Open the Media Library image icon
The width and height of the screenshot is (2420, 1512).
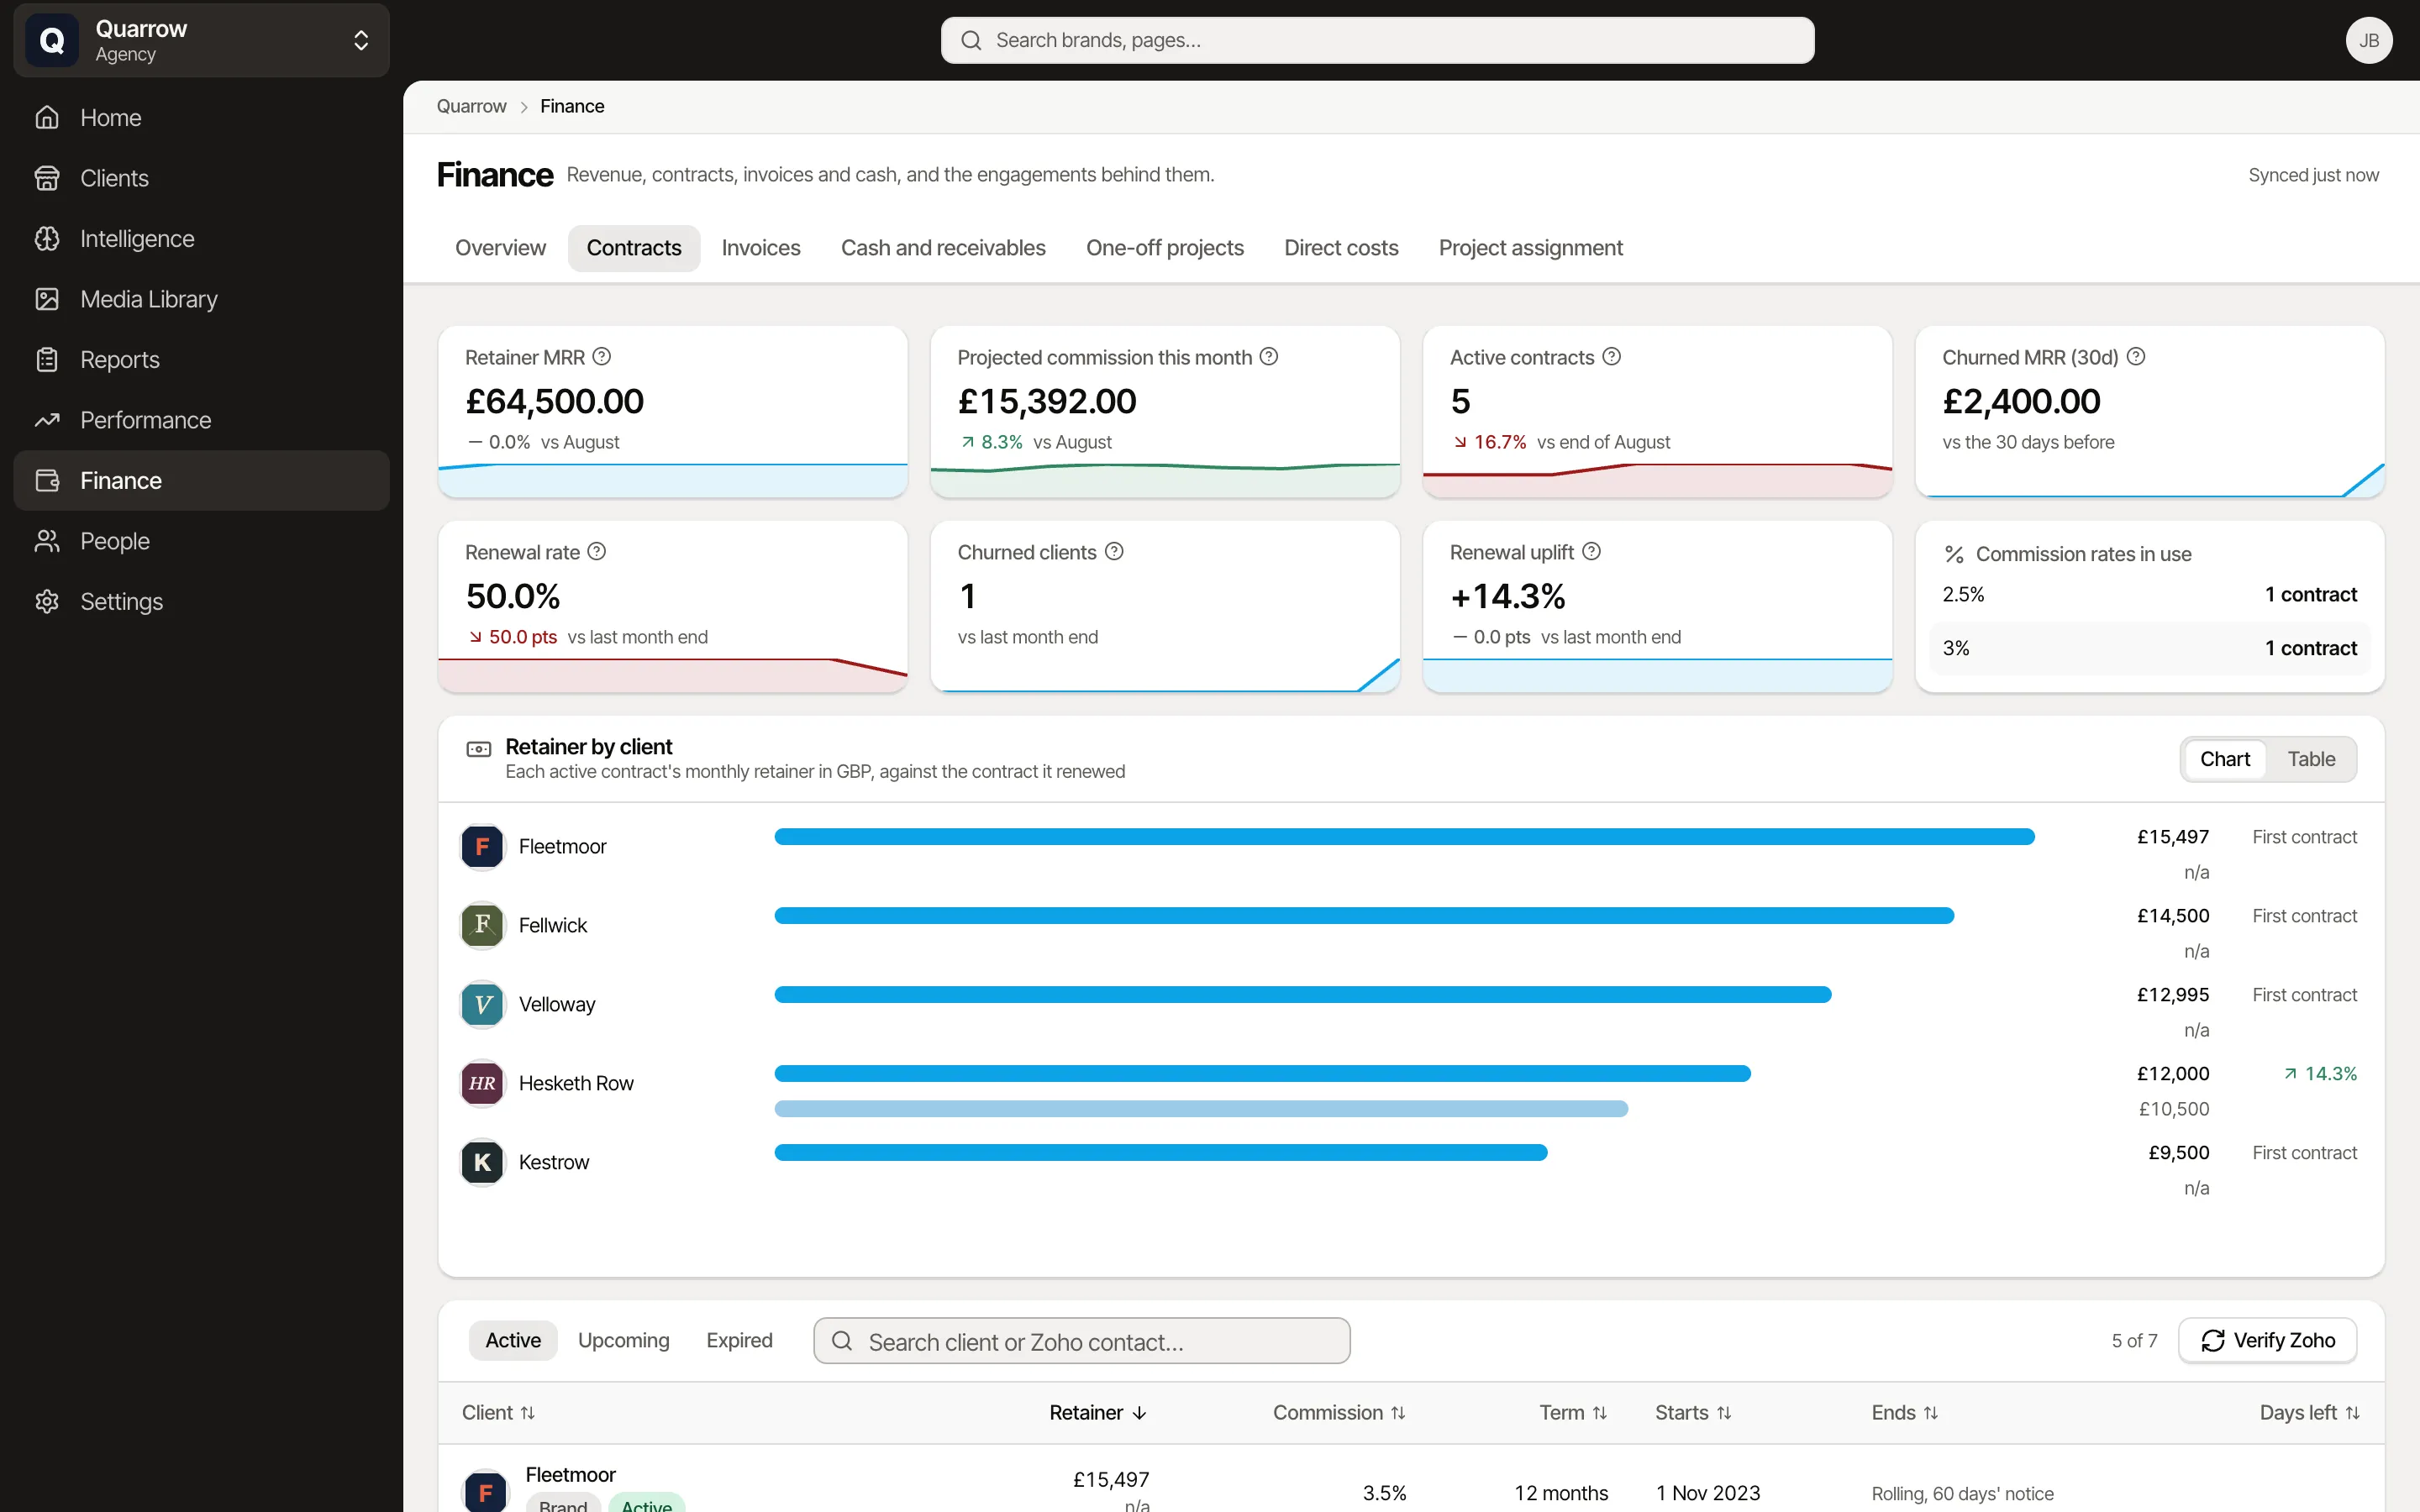[x=47, y=299]
